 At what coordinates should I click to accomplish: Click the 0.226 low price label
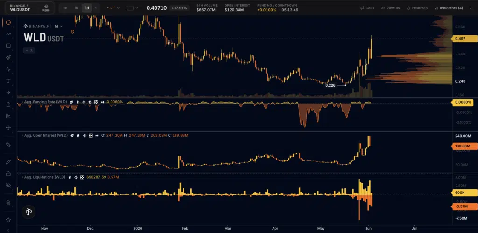(x=330, y=85)
